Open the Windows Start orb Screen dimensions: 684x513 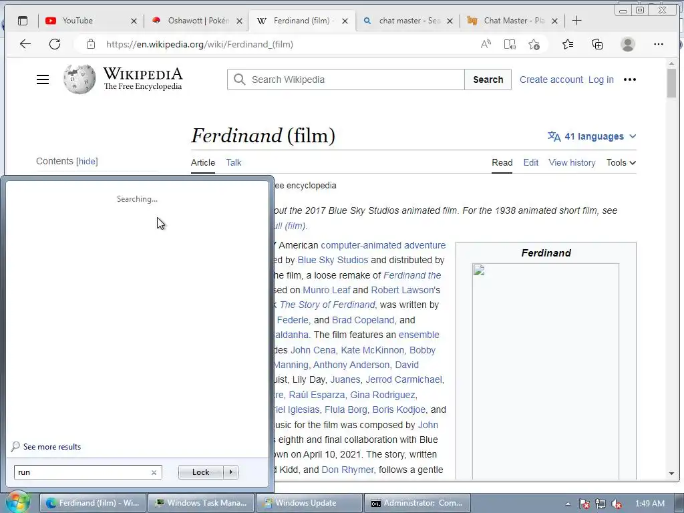click(17, 502)
